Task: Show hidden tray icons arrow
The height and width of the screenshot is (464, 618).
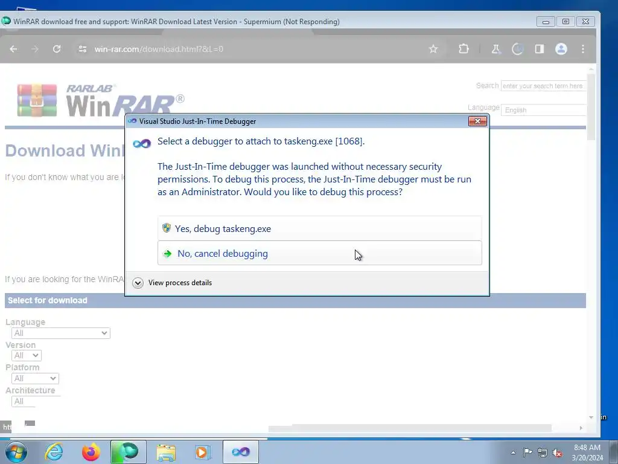Action: point(513,453)
